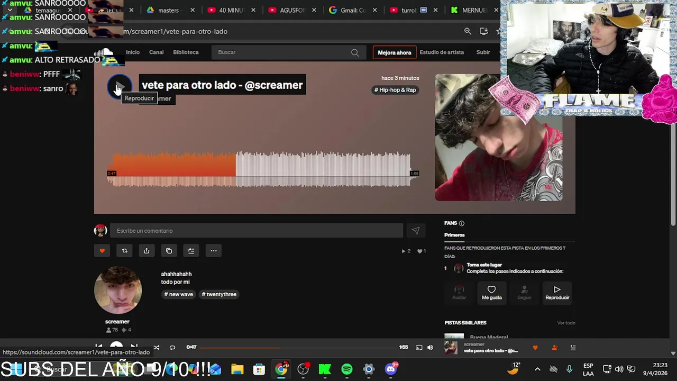Go to Inicio in SoundCloud navigation
677x381 pixels.
[133, 52]
